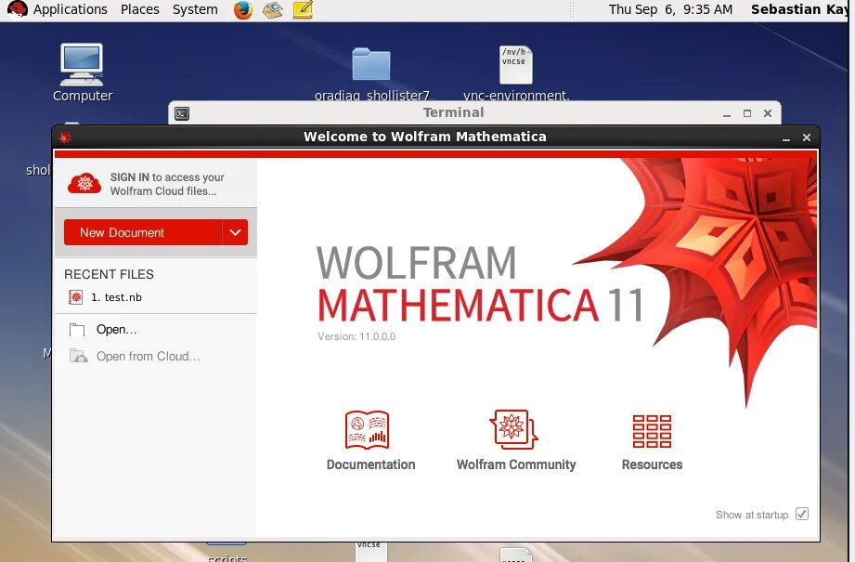Click the Red Hat logo in top panel
This screenshot has height=562, width=855.
pos(17,10)
